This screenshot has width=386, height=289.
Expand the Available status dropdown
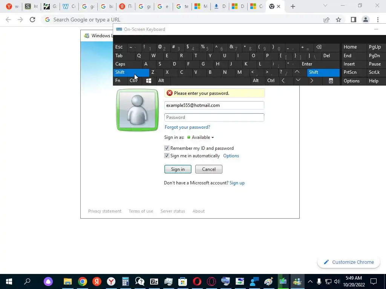(201, 137)
